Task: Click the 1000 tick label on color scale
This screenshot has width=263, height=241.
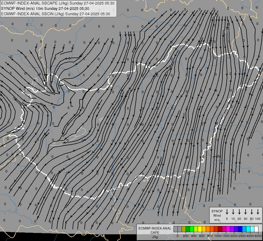Action: click(218, 236)
